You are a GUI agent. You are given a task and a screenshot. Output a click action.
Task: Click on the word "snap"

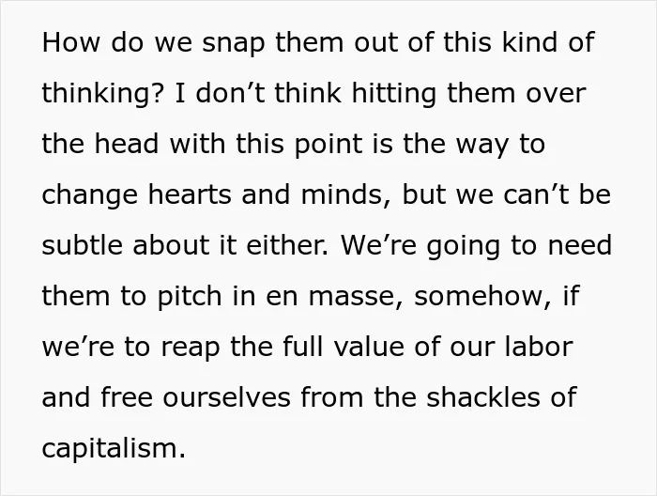234,43
